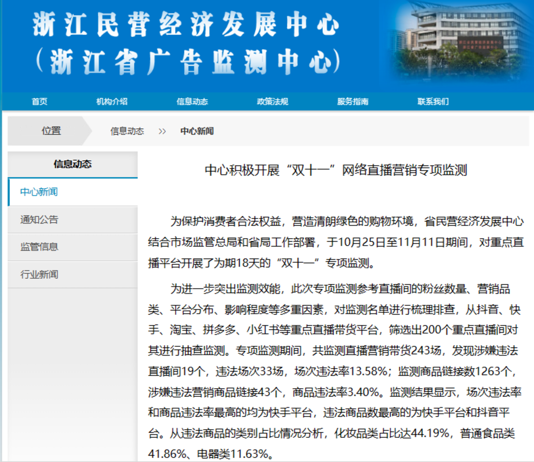
Task: Click the text line starting 为保护消费者合法权益
Action: (x=347, y=222)
